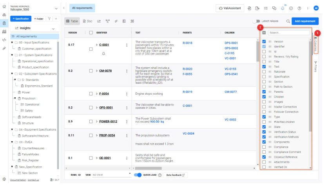This screenshot has height=187, width=324.
Task: Open Customer_specification in the tree
Action: pyautogui.click(x=36, y=49)
